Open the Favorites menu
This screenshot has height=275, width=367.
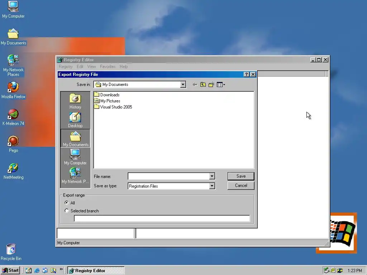(108, 67)
